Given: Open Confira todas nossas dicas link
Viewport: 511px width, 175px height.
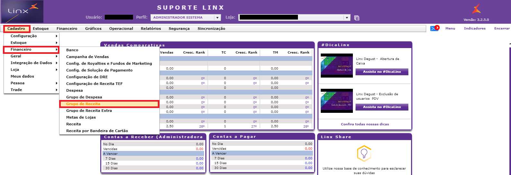Looking at the screenshot, I should [365, 124].
